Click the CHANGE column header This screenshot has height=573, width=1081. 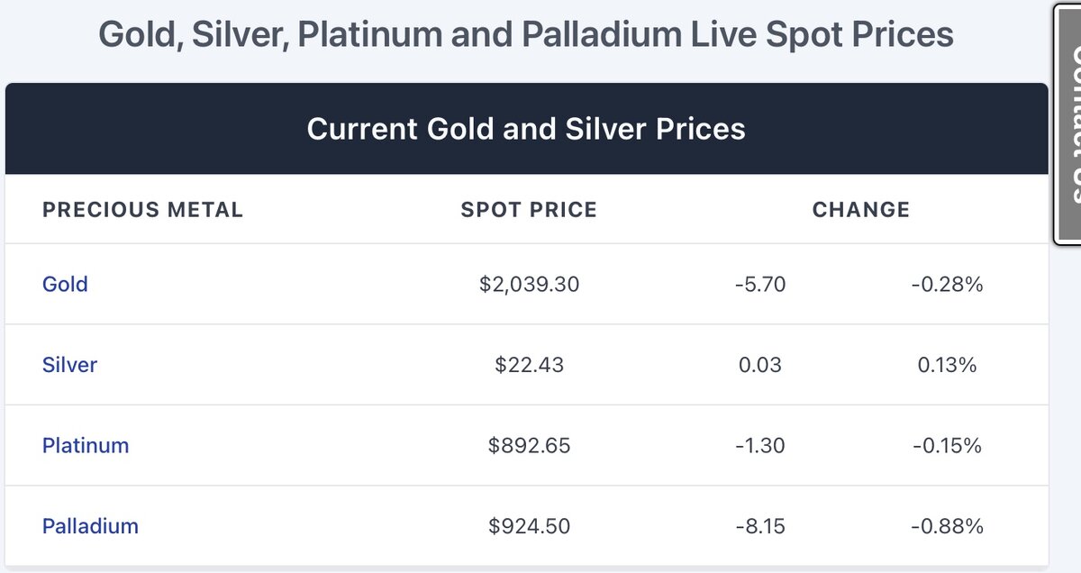click(x=860, y=210)
